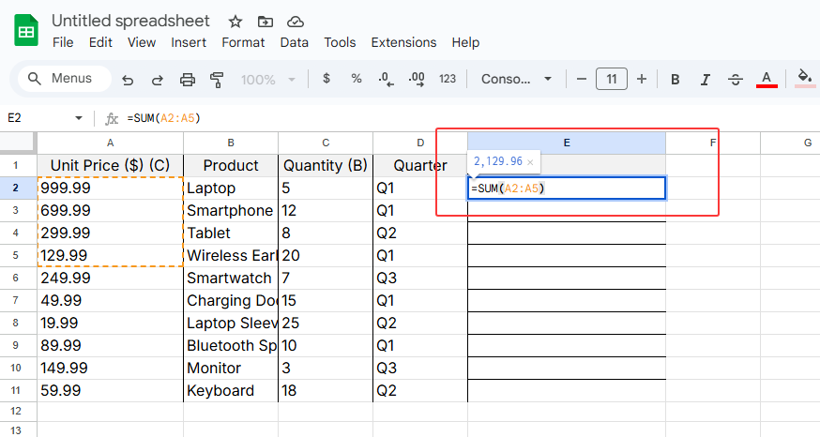Star the Untitled spreadsheet
This screenshot has width=820, height=437.
235,21
